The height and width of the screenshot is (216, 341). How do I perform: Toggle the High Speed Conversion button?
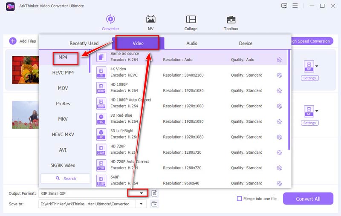tap(312, 41)
